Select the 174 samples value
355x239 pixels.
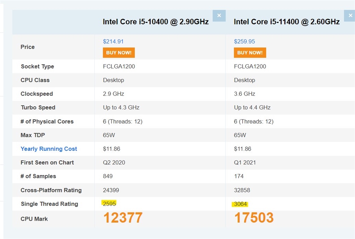click(x=239, y=176)
